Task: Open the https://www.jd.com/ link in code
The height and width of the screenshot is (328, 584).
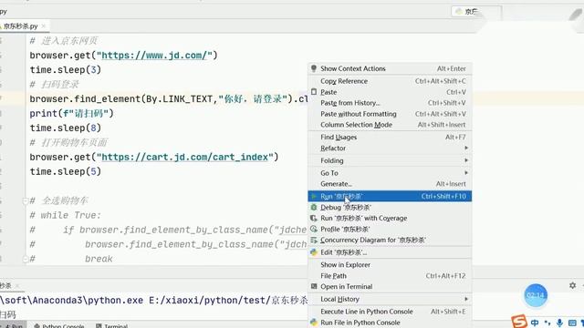Action: point(154,56)
